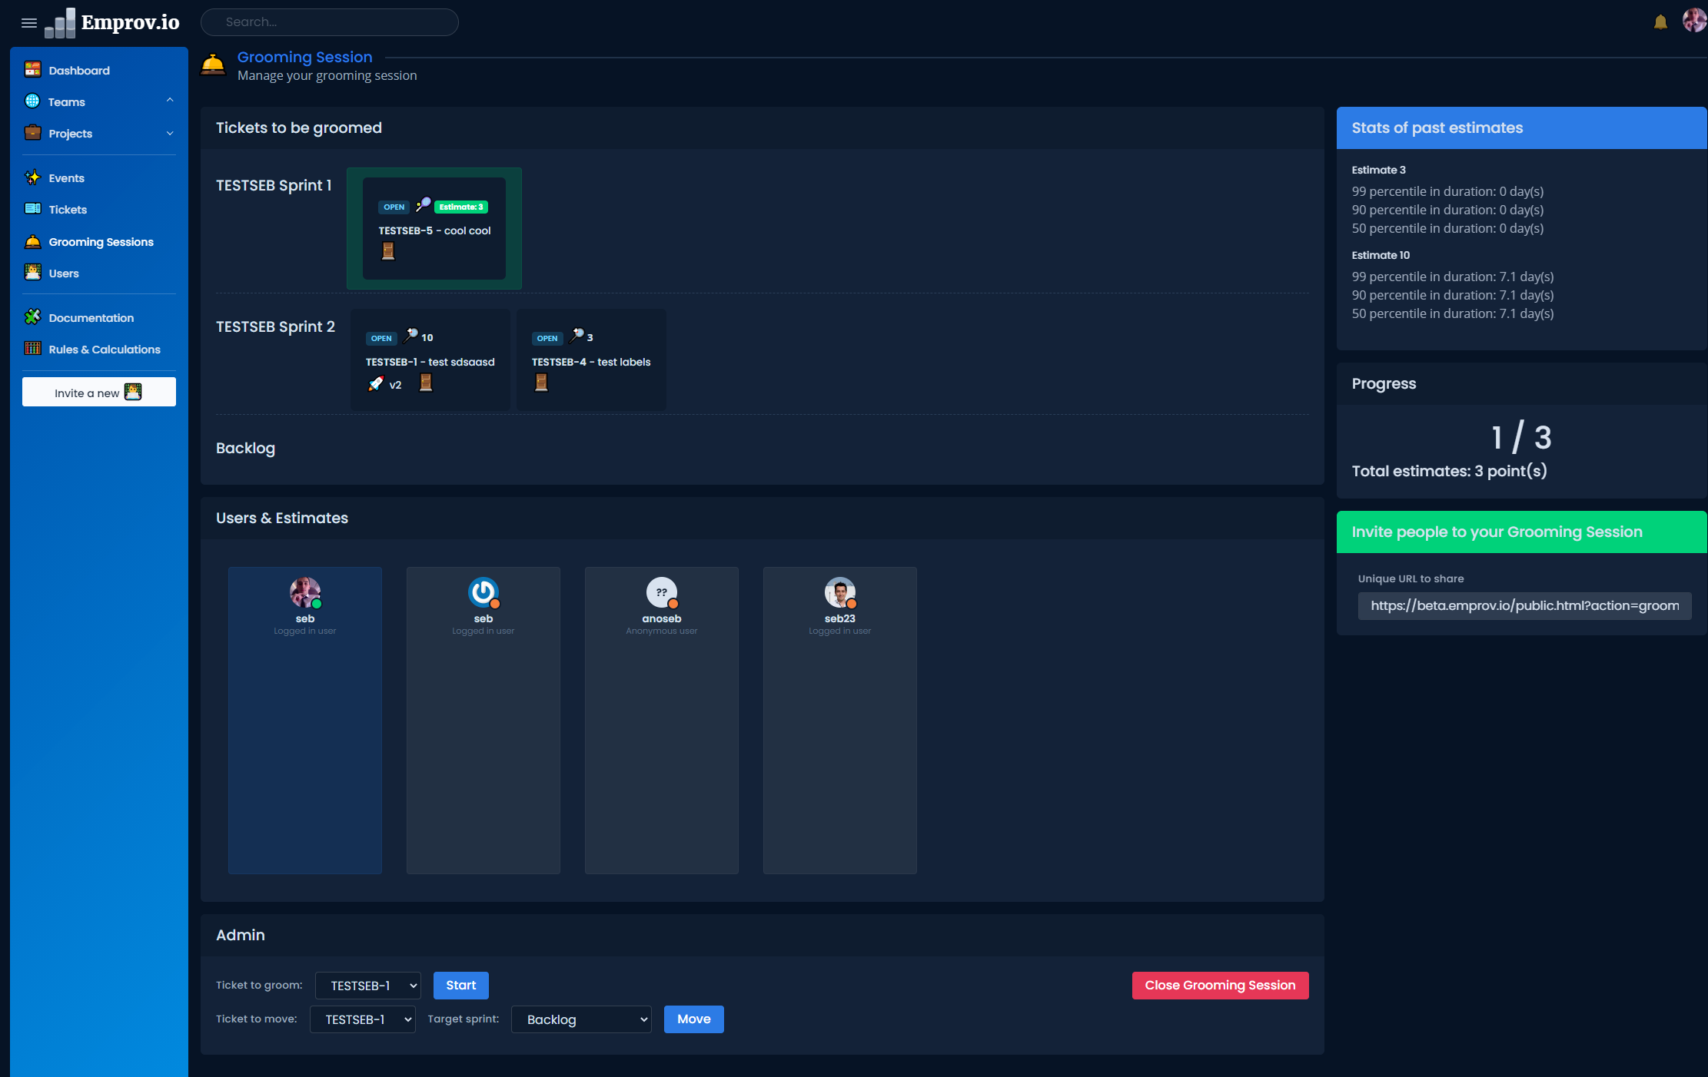Viewport: 1708px width, 1077px height.
Task: Click the Start button to groom TESTSEB-1
Action: (460, 986)
